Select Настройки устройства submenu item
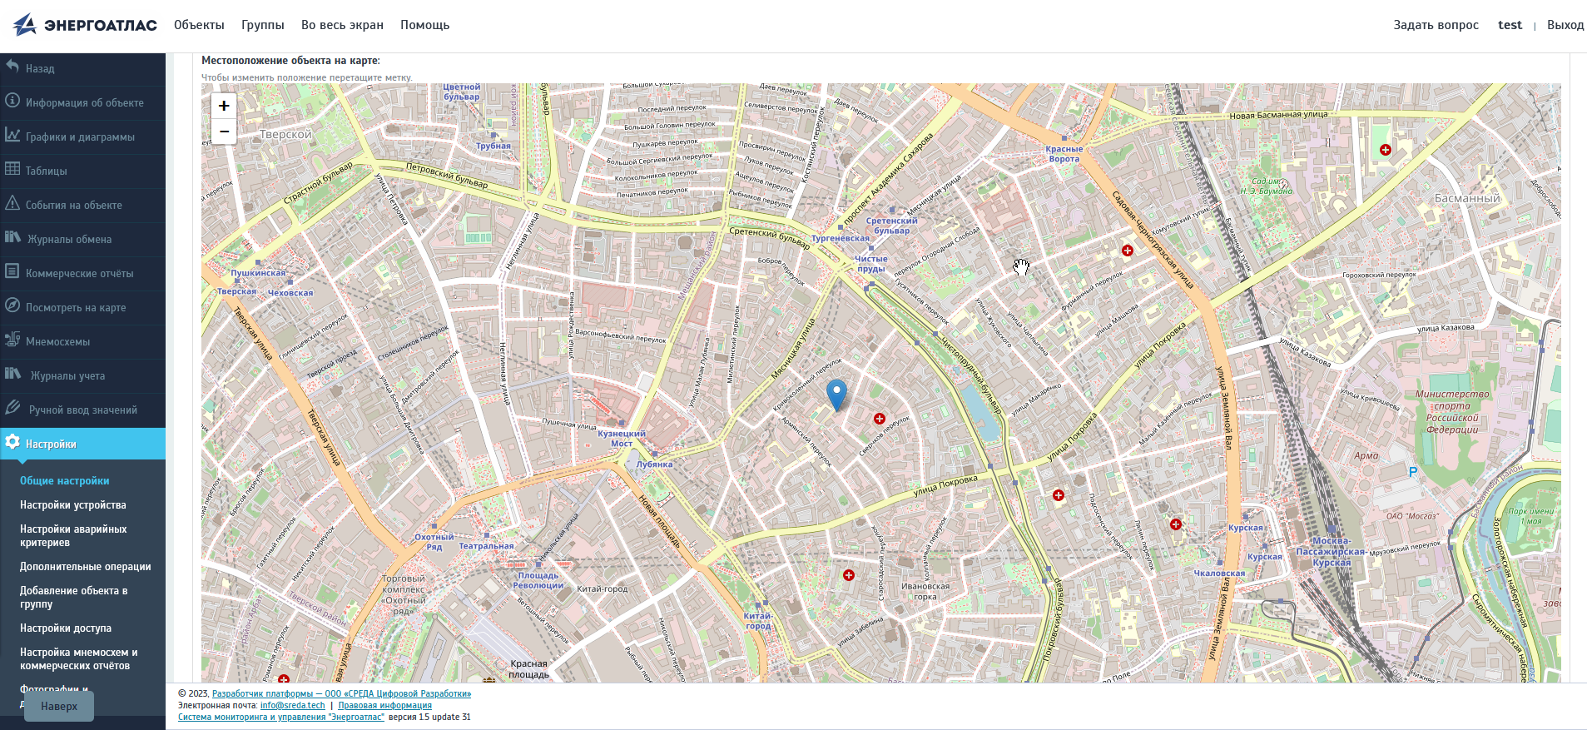 click(73, 505)
